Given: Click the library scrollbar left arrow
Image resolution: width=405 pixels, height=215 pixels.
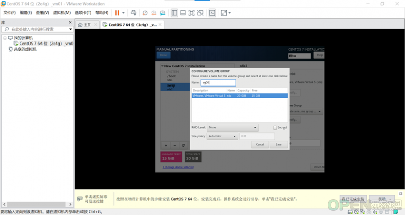Looking at the screenshot, I should tap(4, 204).
